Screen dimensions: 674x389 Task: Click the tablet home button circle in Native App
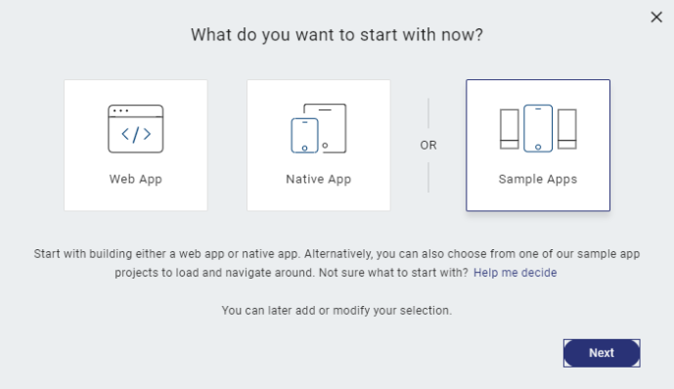(x=325, y=146)
